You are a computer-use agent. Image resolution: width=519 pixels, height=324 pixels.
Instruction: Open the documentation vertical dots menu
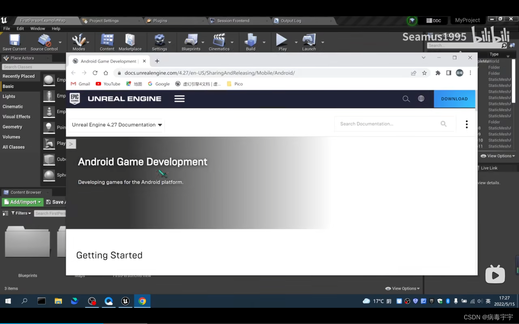click(467, 124)
